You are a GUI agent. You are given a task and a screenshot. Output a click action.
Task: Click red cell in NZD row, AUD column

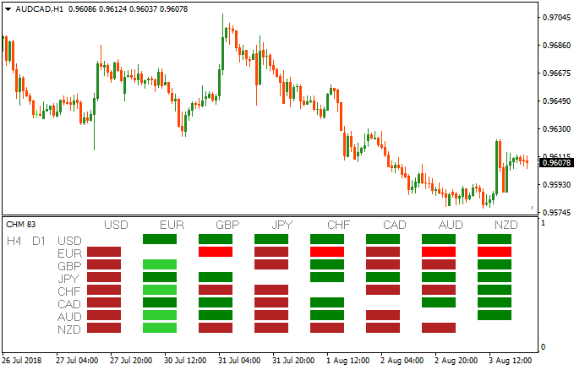click(x=439, y=328)
